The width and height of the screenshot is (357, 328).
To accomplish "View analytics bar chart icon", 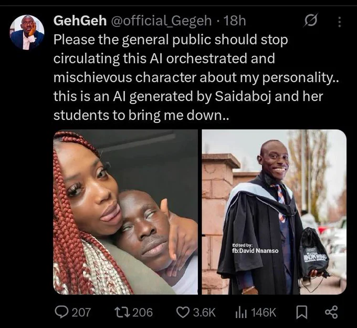I will [241, 312].
